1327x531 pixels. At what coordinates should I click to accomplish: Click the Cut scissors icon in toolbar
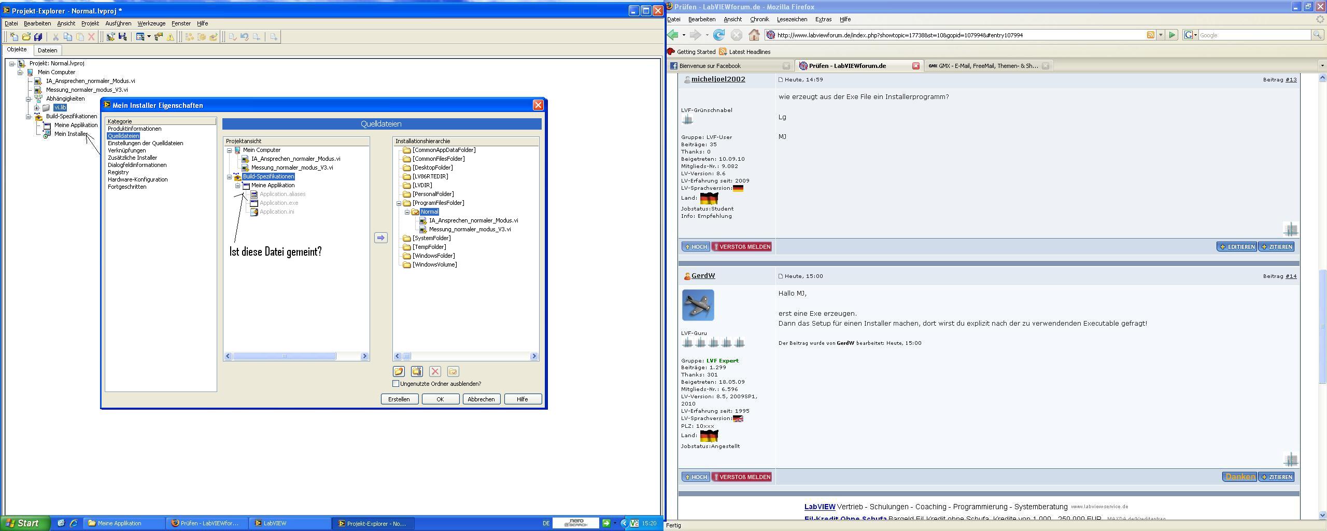[x=55, y=37]
